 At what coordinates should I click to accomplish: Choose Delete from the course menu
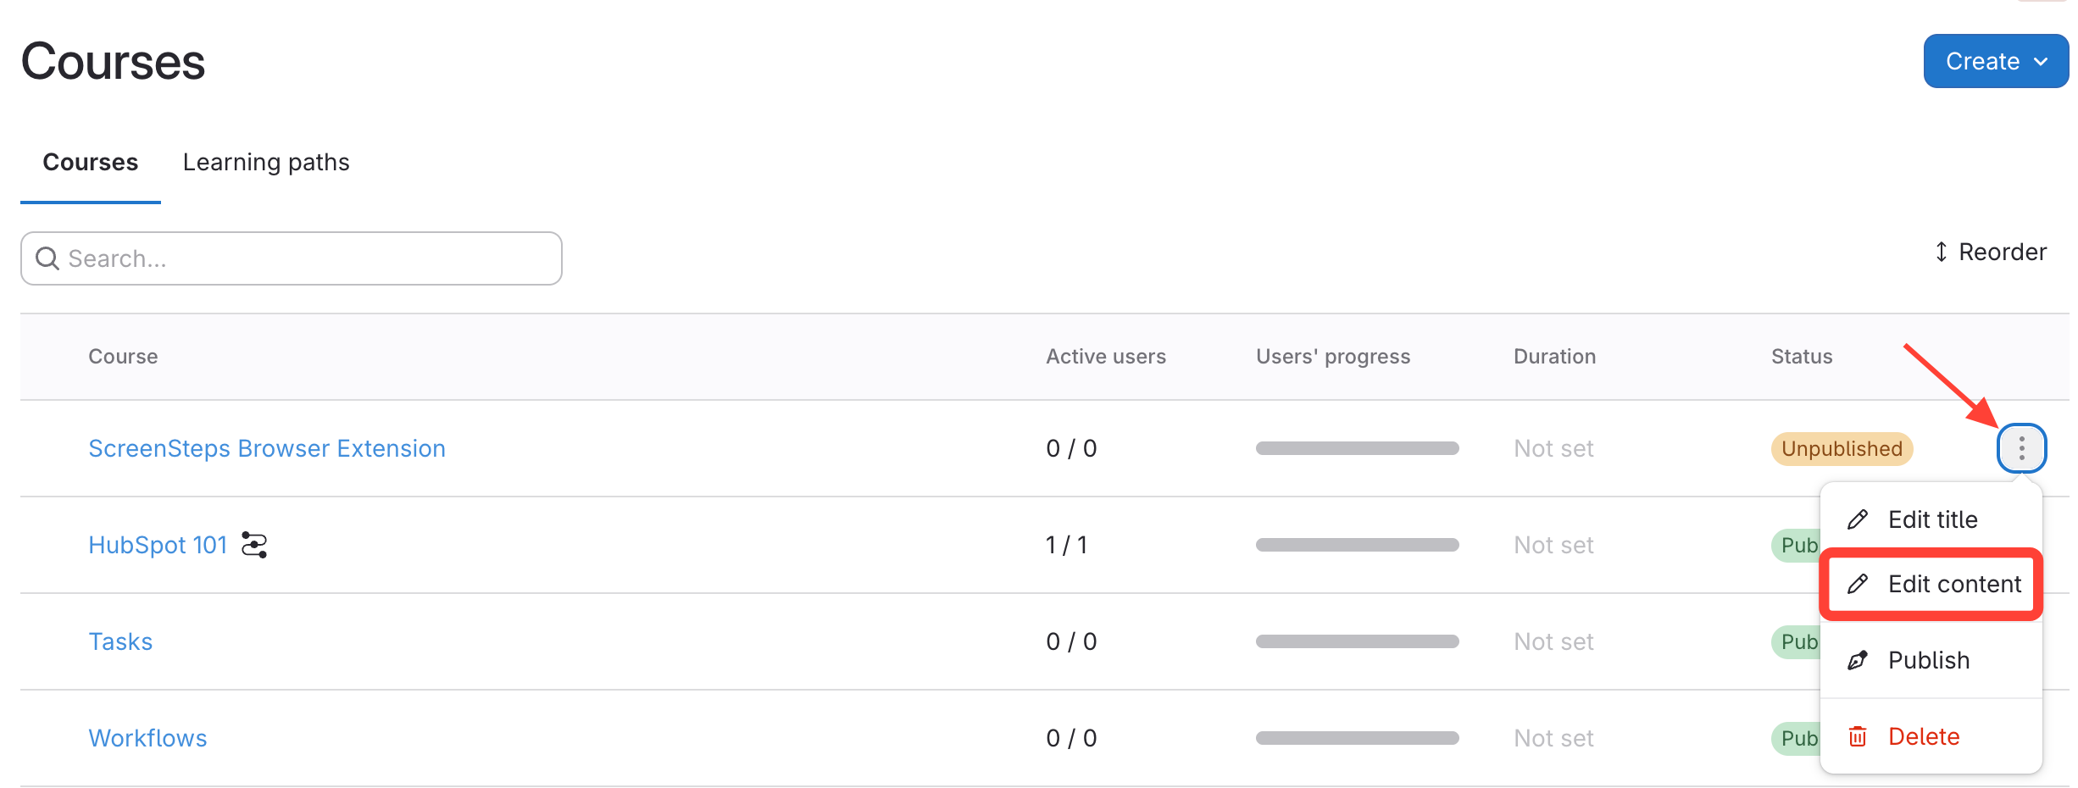coord(1923,736)
